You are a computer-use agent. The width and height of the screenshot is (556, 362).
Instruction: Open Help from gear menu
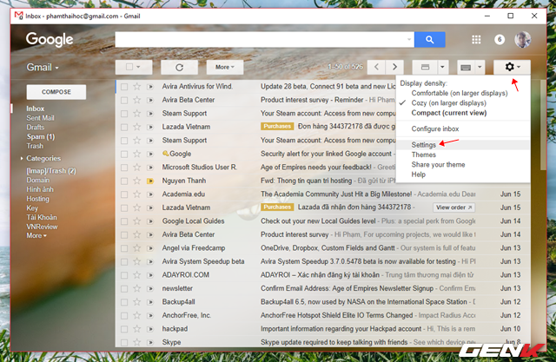[419, 174]
